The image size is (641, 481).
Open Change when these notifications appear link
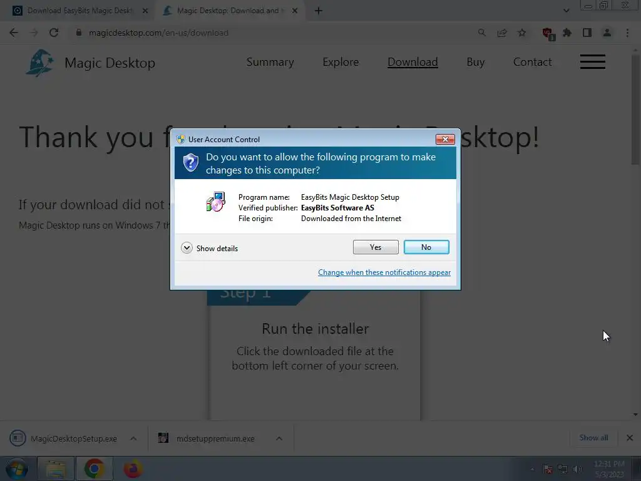click(x=384, y=272)
